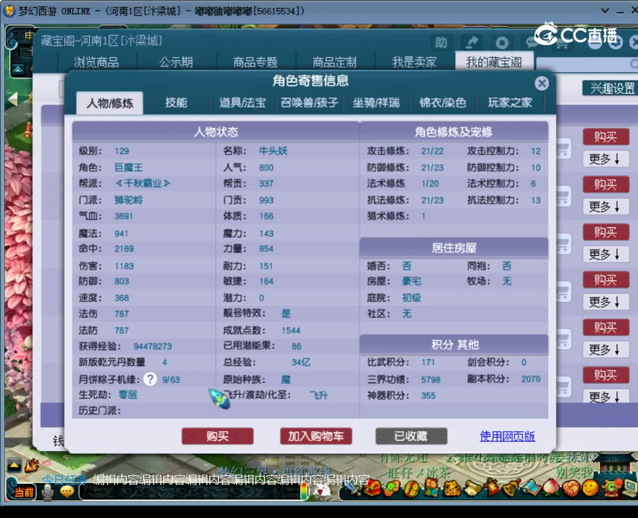
Task: Click the second 购买 button in the right list
Action: point(606,185)
